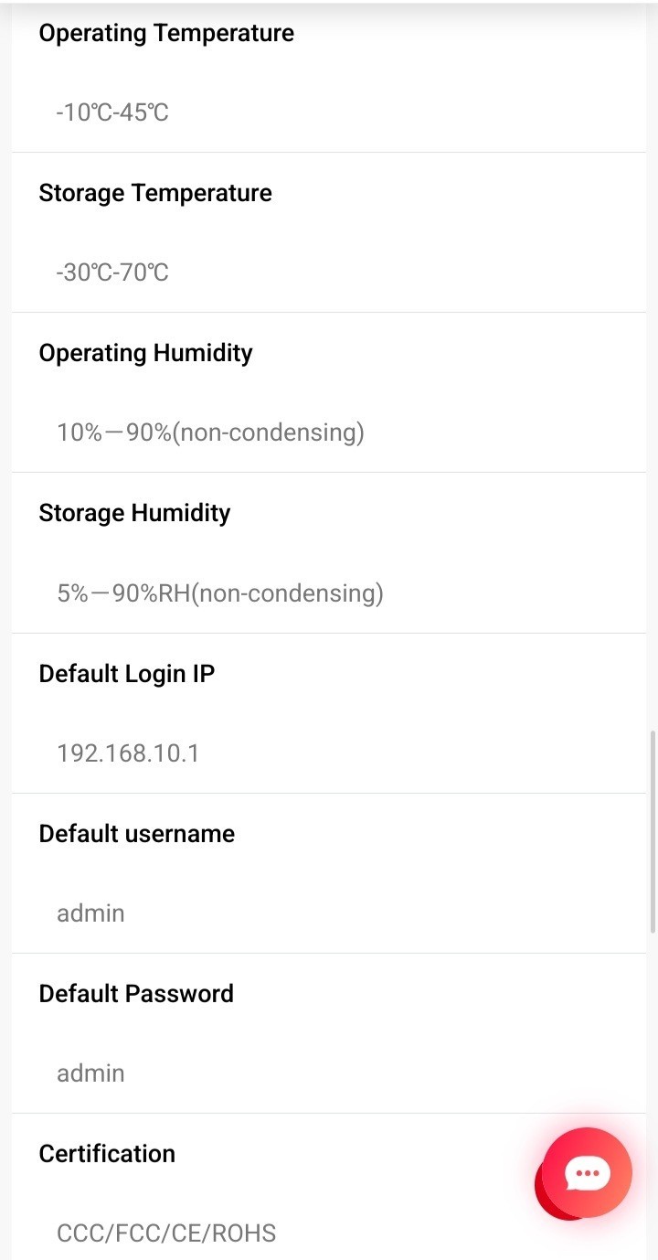The height and width of the screenshot is (1260, 658).
Task: Click the vertical page scrollbar
Action: tap(653, 831)
